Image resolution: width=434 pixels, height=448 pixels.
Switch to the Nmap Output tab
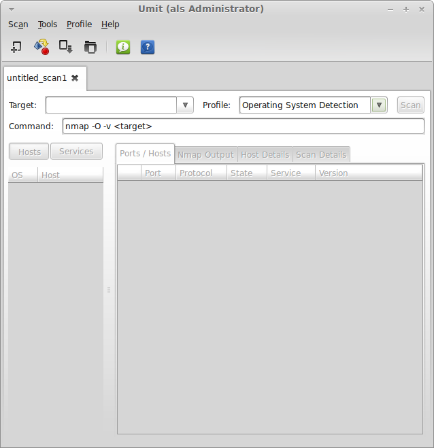point(206,155)
